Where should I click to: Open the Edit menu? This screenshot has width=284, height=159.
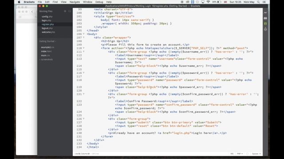(x=47, y=2)
